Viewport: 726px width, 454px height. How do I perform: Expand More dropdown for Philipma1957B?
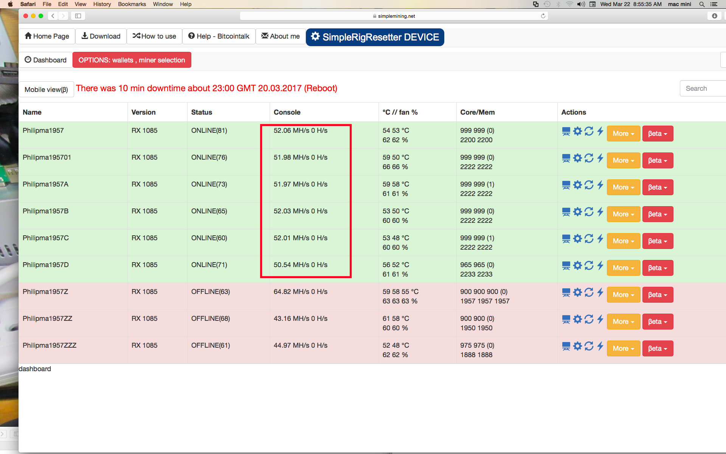point(624,214)
